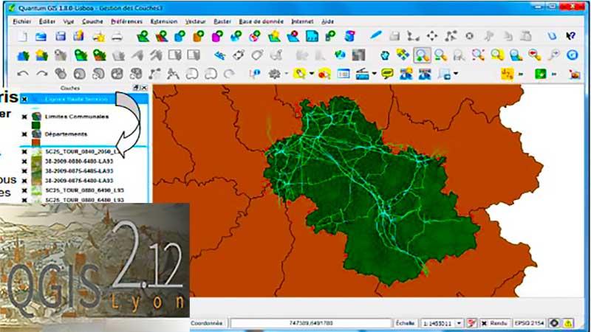Viewport: 591px width, 332px height.
Task: Click the yellow warning messages button
Action: coord(568,323)
